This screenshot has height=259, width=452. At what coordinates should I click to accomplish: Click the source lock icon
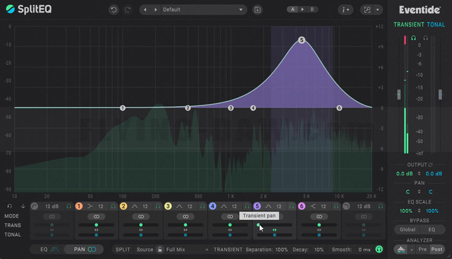(160, 249)
